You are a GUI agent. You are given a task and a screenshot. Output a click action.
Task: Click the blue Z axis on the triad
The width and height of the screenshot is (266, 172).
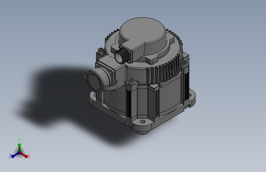coord(15,155)
